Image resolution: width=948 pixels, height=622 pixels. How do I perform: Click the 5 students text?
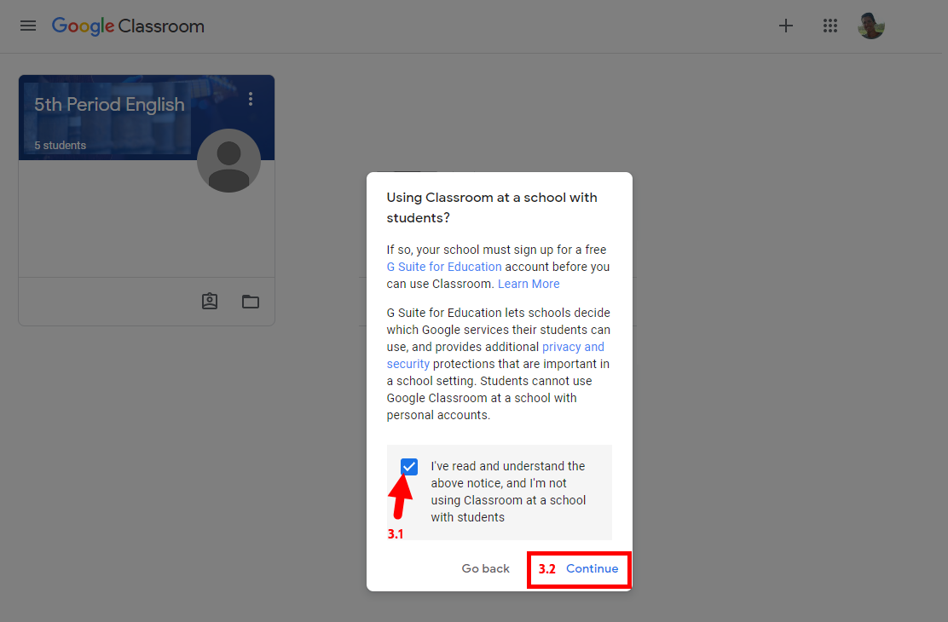click(60, 145)
